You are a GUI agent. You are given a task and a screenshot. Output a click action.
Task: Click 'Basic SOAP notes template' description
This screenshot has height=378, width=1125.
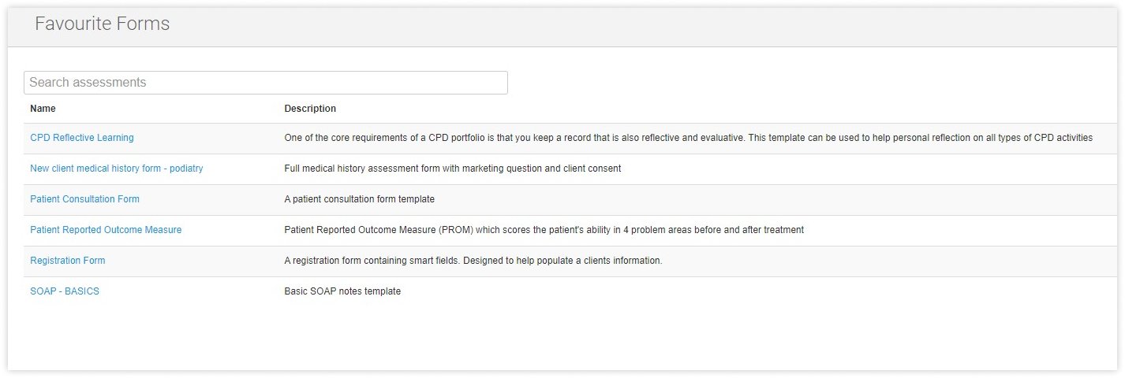tap(342, 291)
